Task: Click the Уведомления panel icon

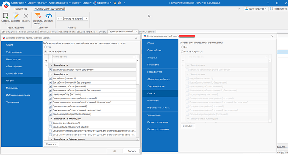Action: (272, 9)
